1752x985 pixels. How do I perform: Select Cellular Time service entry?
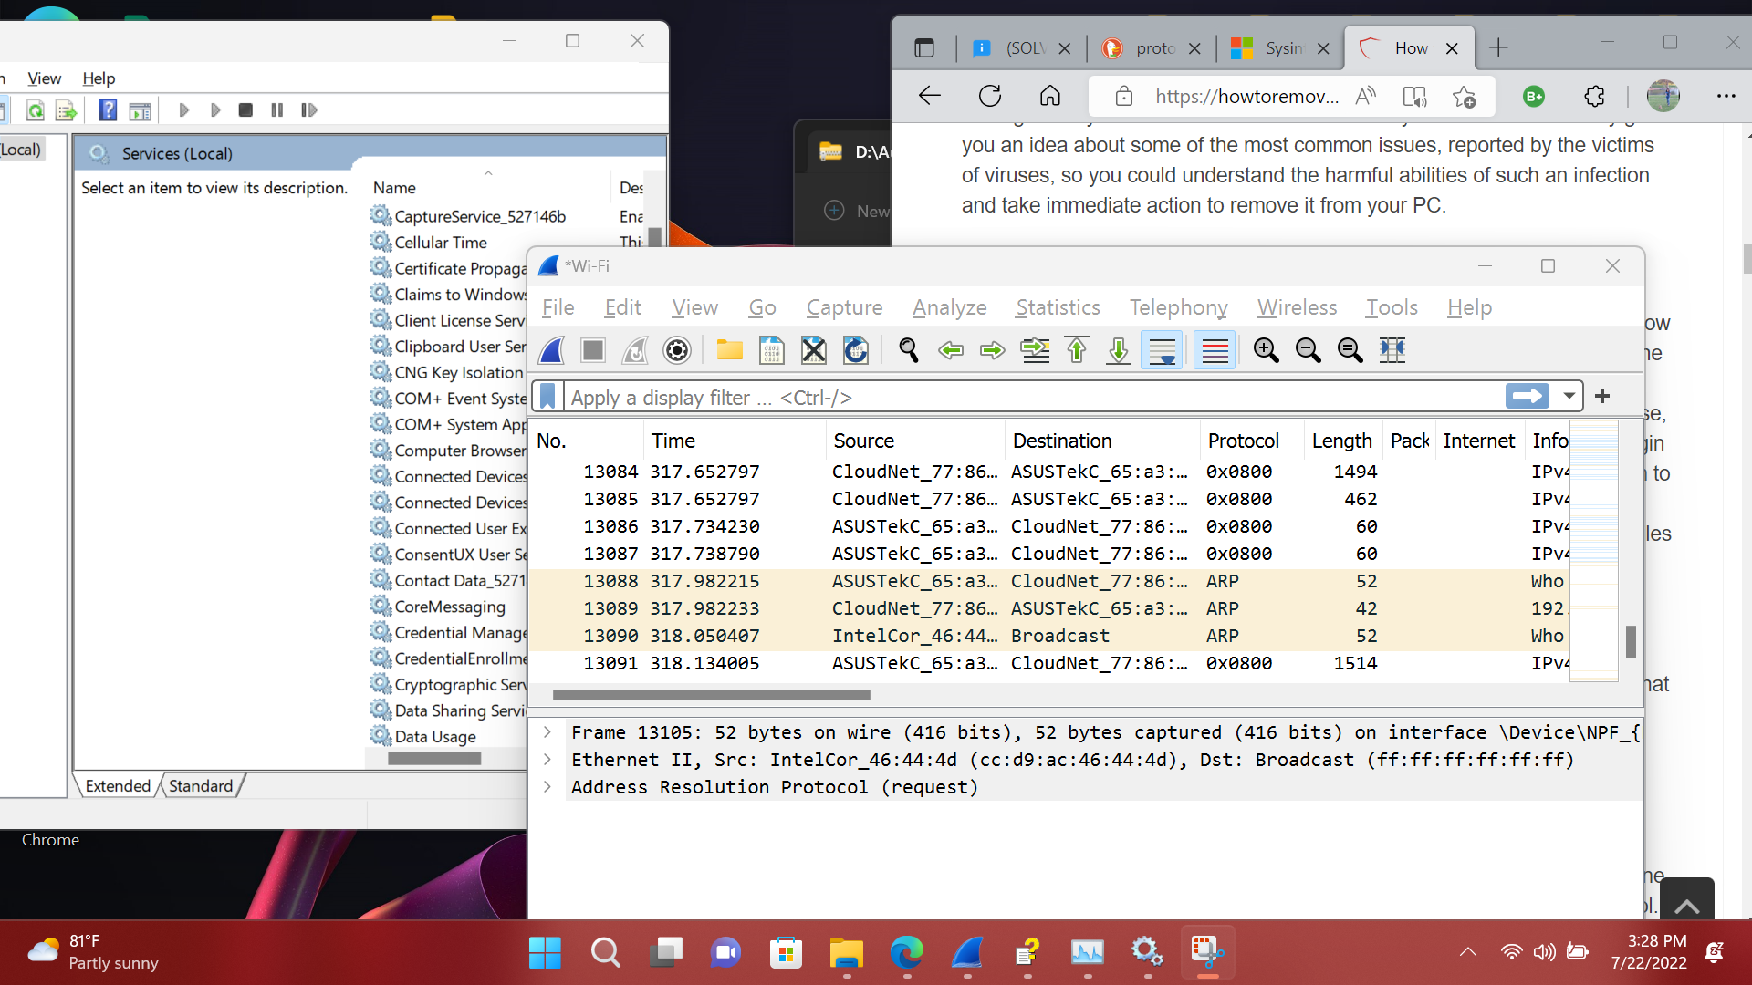coord(441,243)
